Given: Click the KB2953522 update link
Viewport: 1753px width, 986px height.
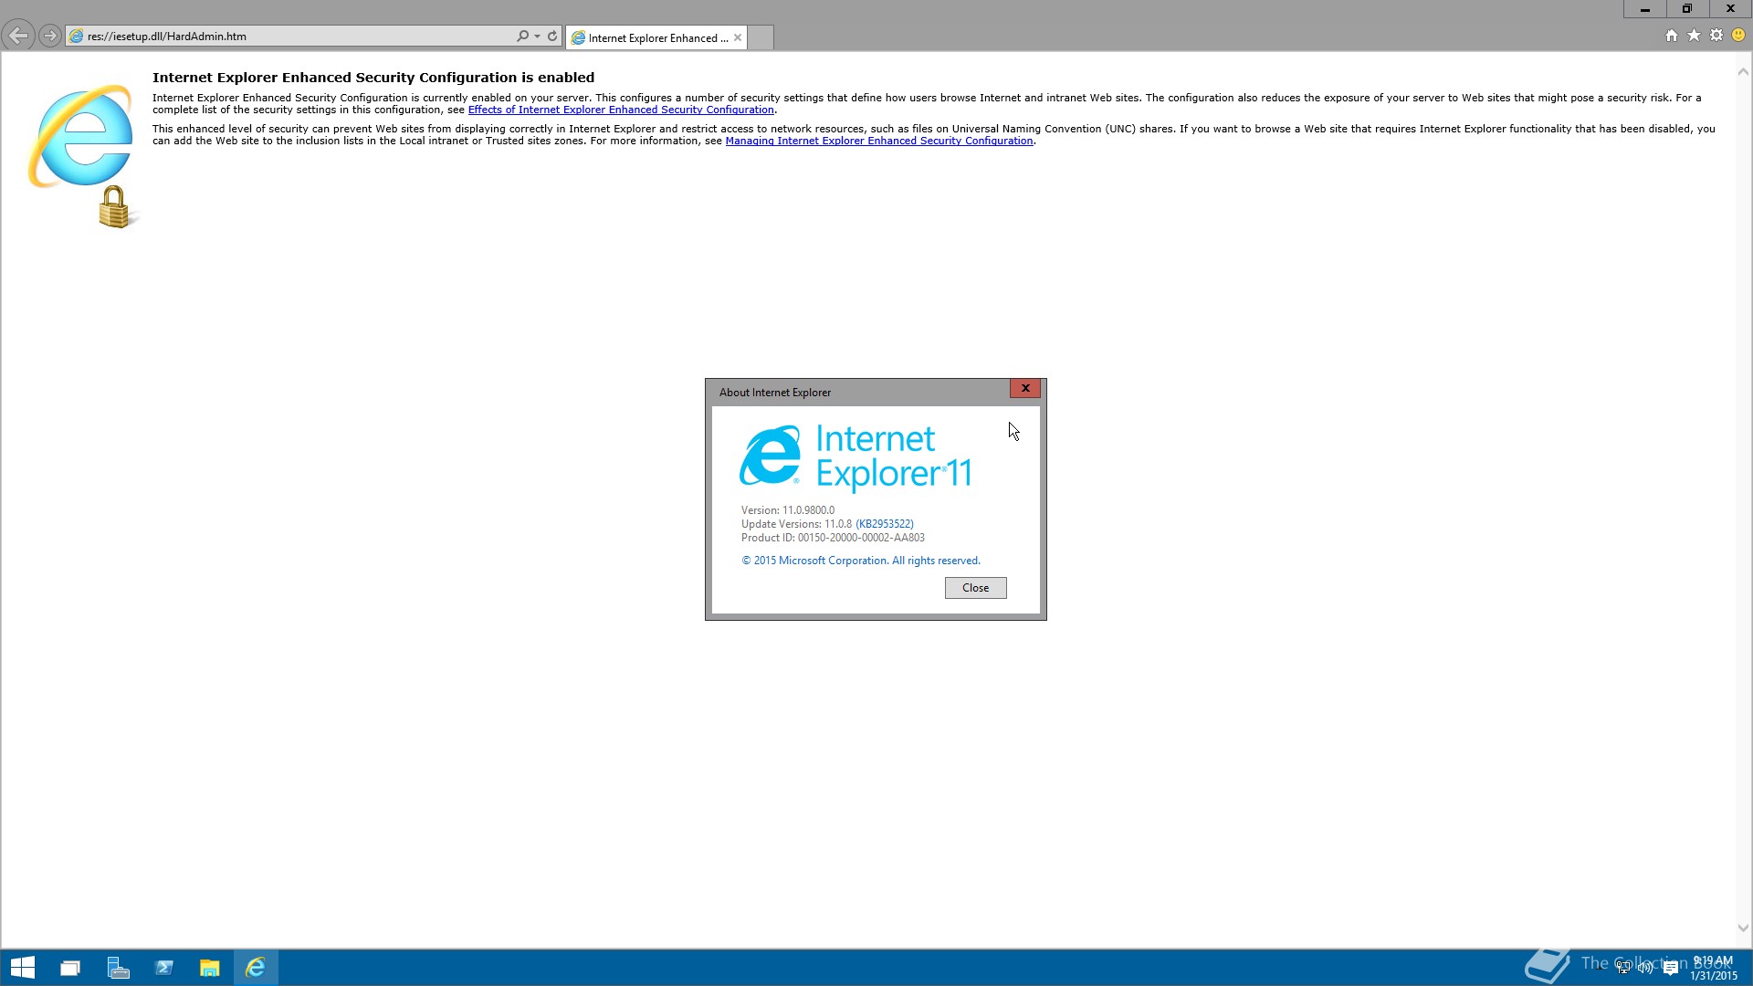Looking at the screenshot, I should (x=885, y=524).
